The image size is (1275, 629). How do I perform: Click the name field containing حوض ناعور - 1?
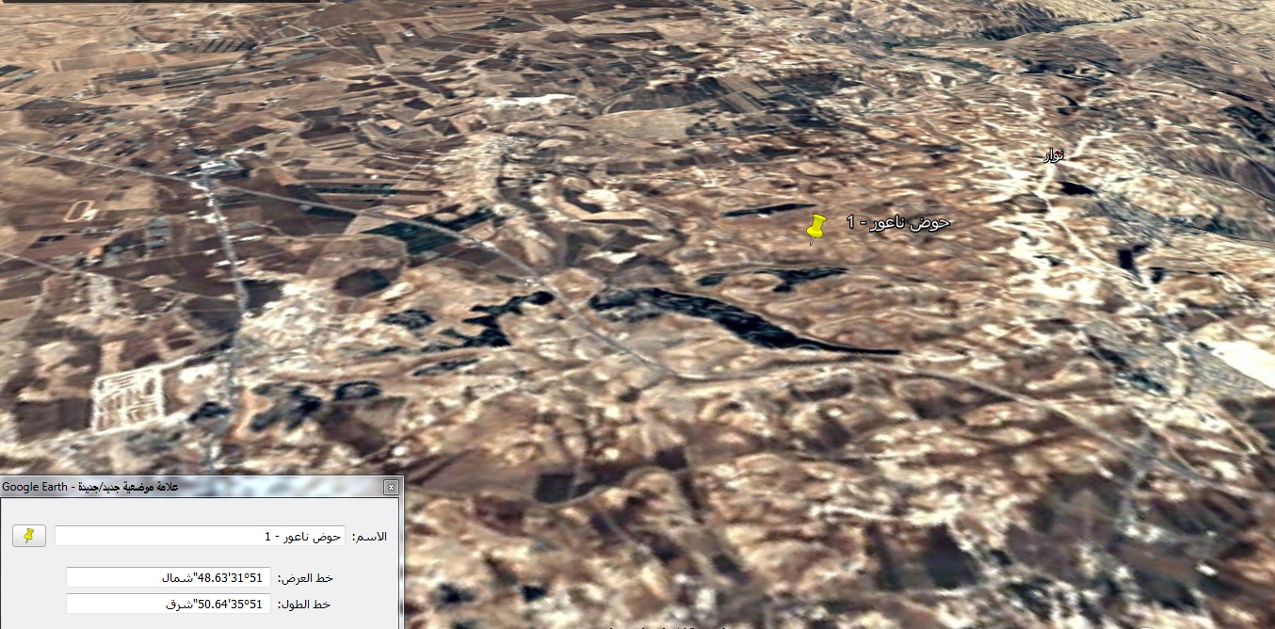click(x=200, y=536)
